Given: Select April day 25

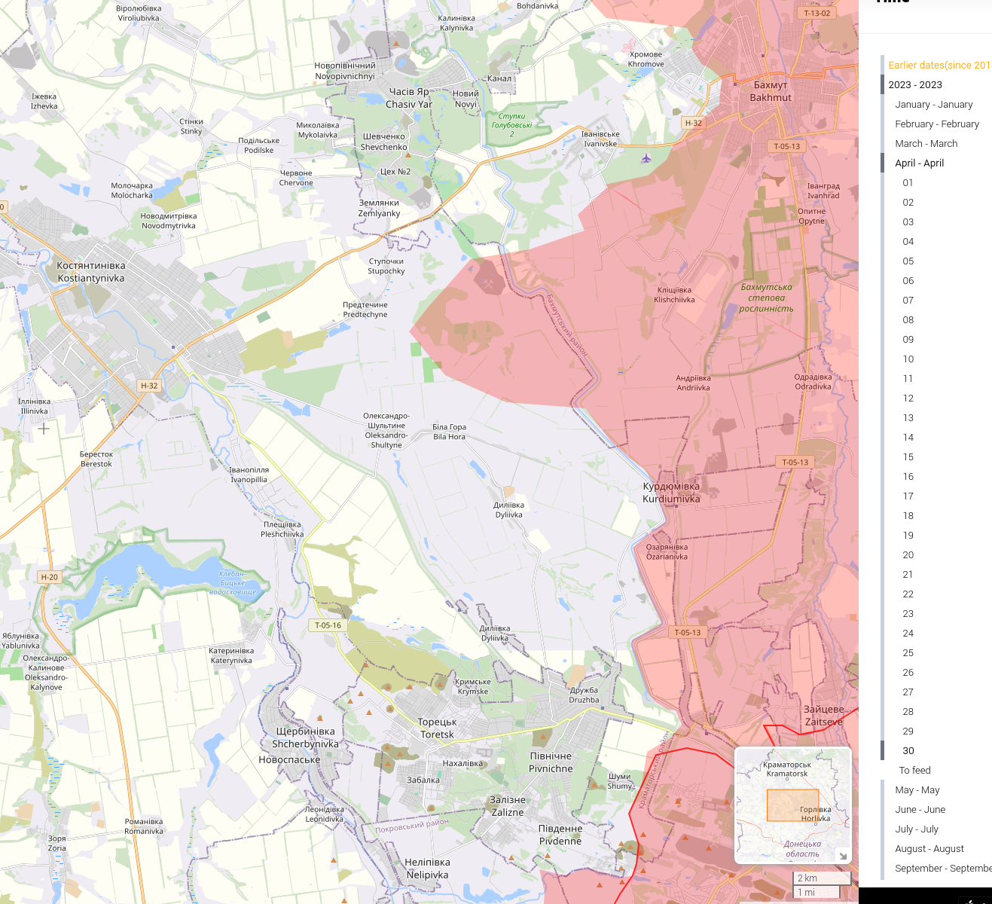Looking at the screenshot, I should pyautogui.click(x=908, y=653).
